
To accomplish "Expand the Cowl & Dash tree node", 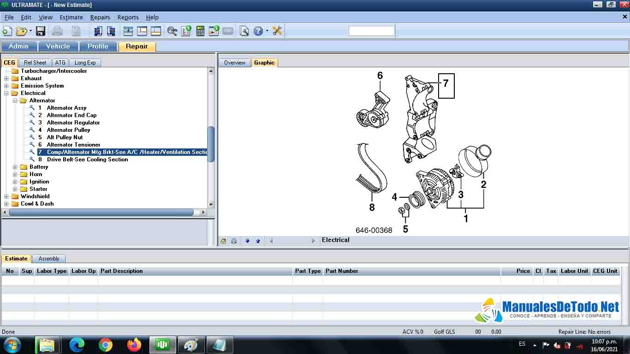I will click(6, 204).
